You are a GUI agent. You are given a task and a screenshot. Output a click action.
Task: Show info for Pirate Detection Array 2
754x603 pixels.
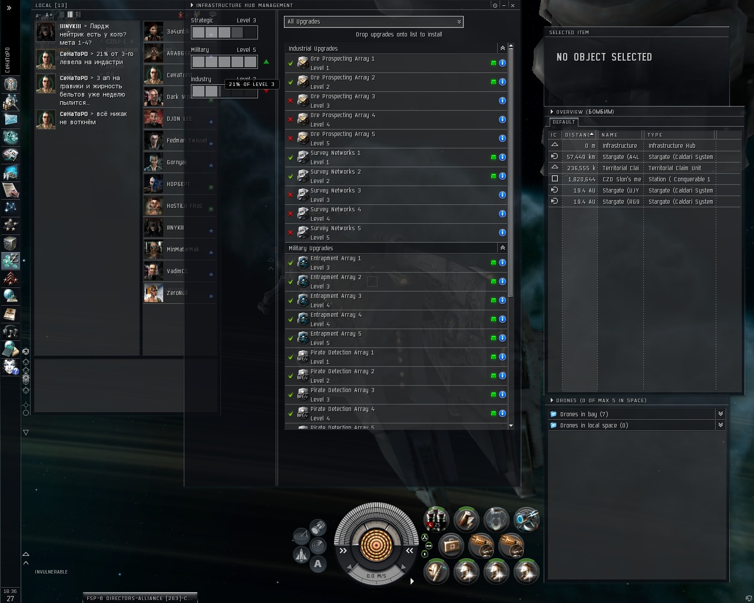pos(502,376)
